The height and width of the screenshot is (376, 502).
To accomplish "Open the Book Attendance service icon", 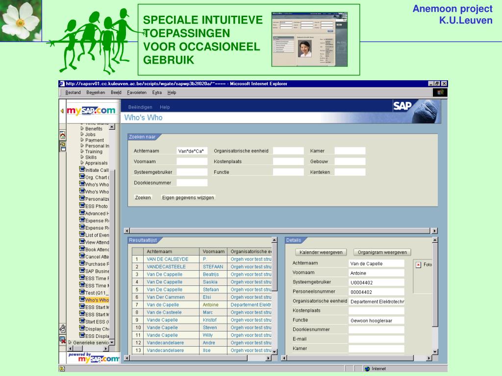I will click(82, 249).
